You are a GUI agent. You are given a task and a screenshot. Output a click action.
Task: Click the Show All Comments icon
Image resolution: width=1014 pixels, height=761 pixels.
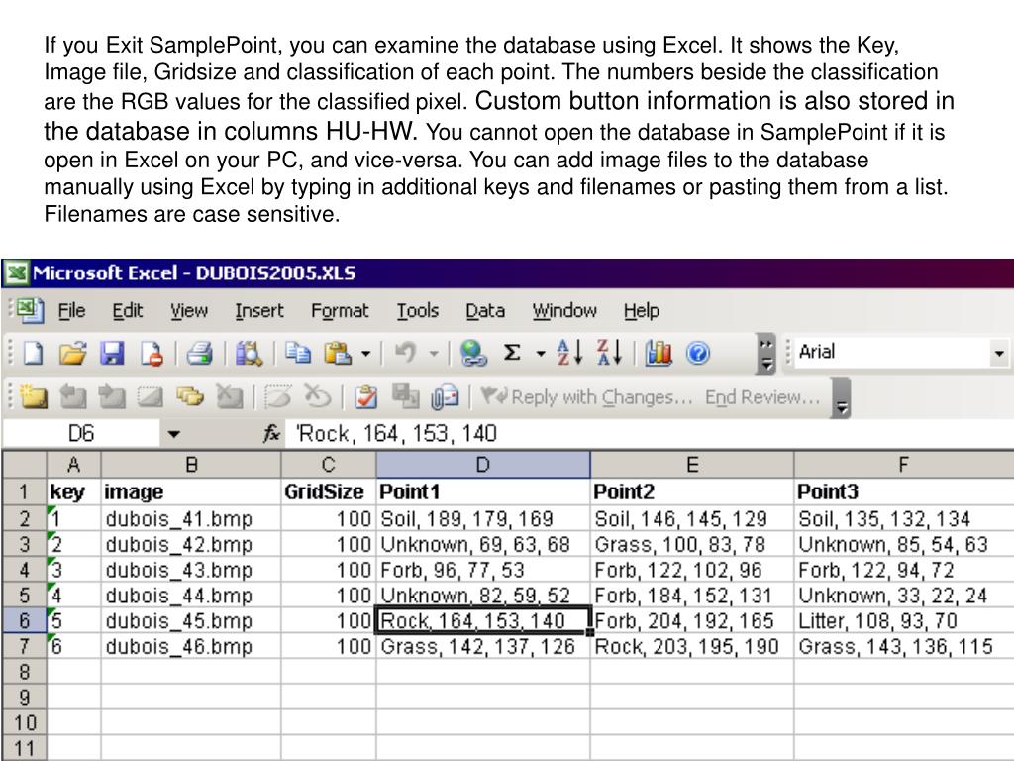coord(189,396)
